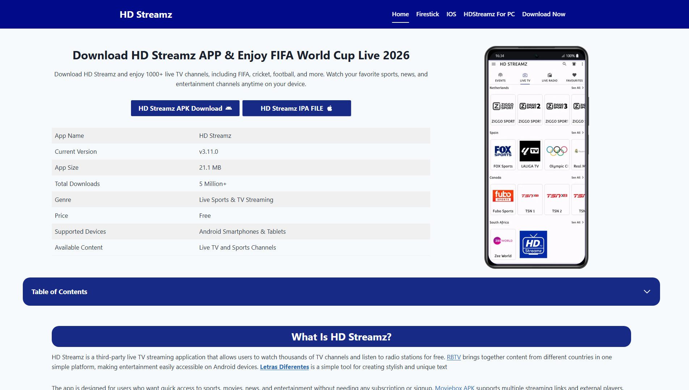Click Fubo Sports channel icon
The height and width of the screenshot is (390, 689).
coord(503,196)
